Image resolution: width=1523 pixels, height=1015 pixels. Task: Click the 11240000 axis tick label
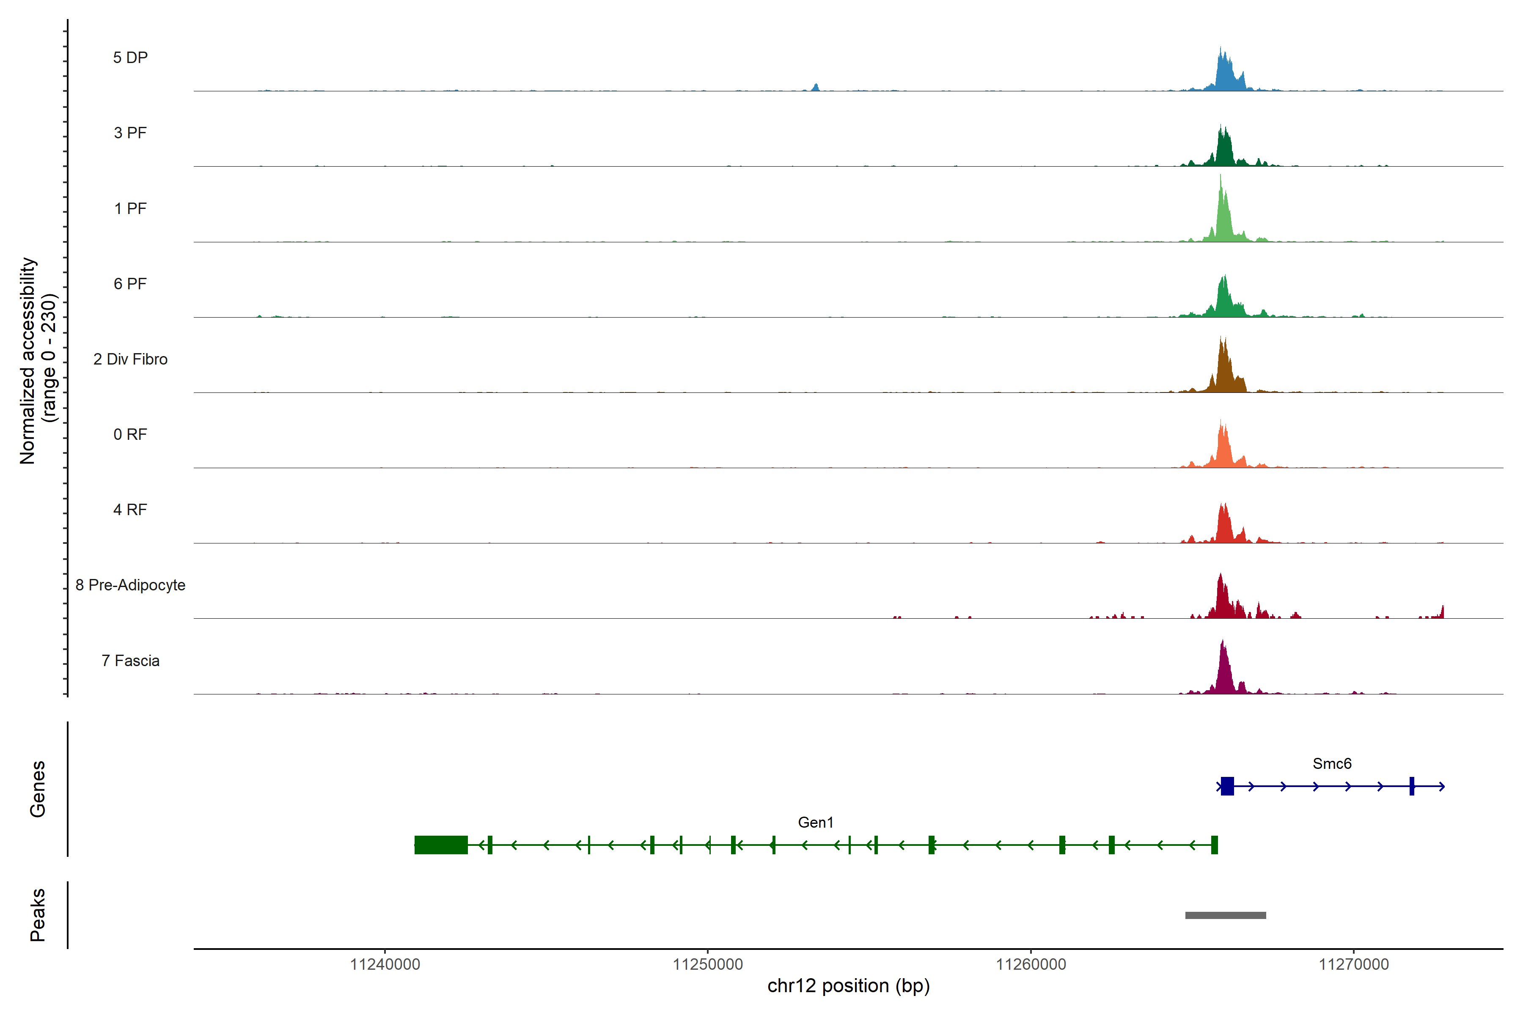pos(385,965)
